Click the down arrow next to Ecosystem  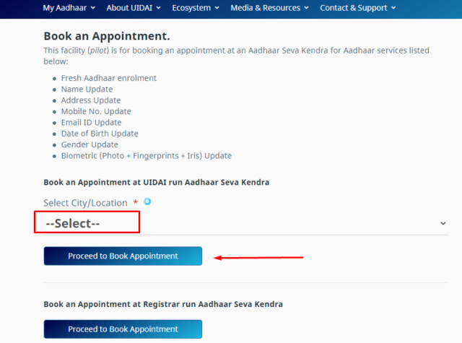(217, 8)
